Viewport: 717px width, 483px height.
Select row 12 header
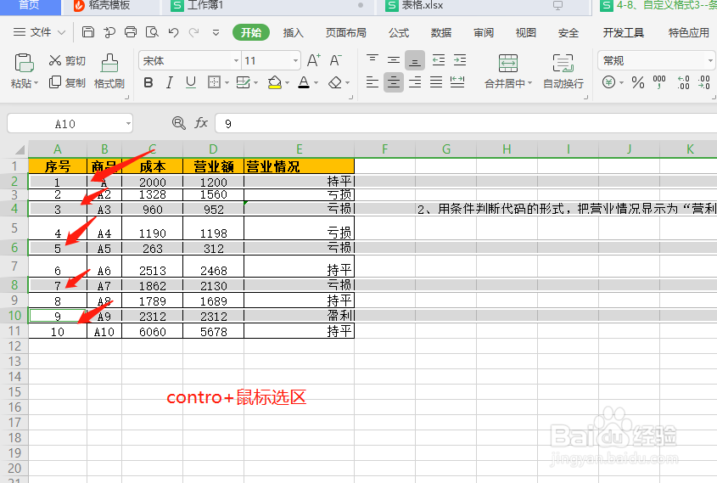pyautogui.click(x=14, y=346)
